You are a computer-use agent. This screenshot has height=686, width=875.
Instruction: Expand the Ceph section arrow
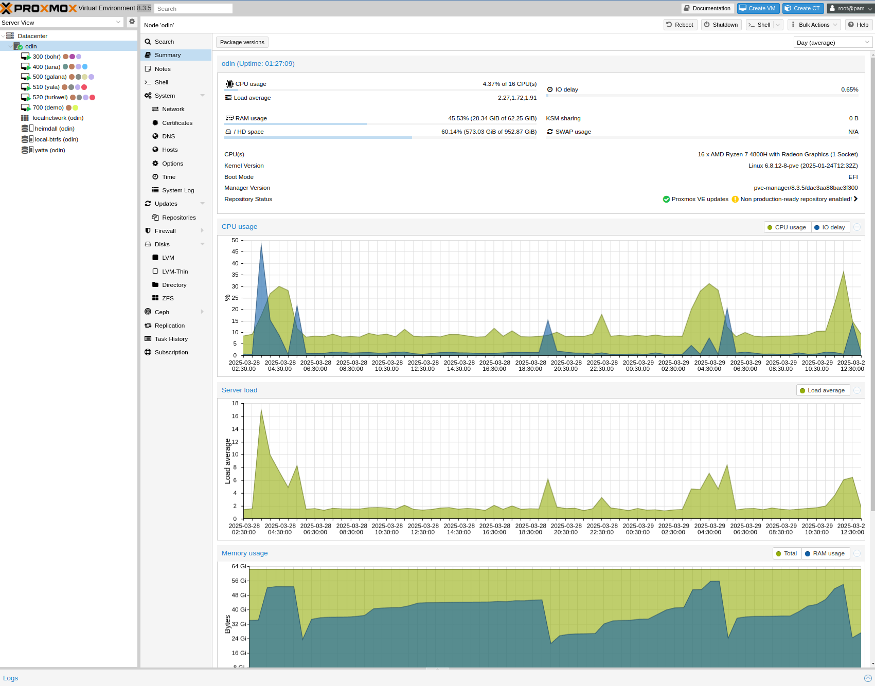pyautogui.click(x=202, y=312)
